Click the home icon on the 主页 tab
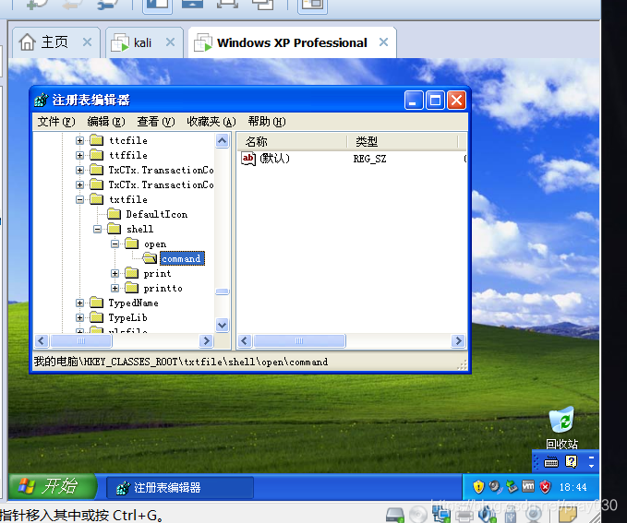 [27, 42]
